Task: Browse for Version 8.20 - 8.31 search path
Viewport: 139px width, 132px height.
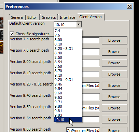Action: click(114, 85)
